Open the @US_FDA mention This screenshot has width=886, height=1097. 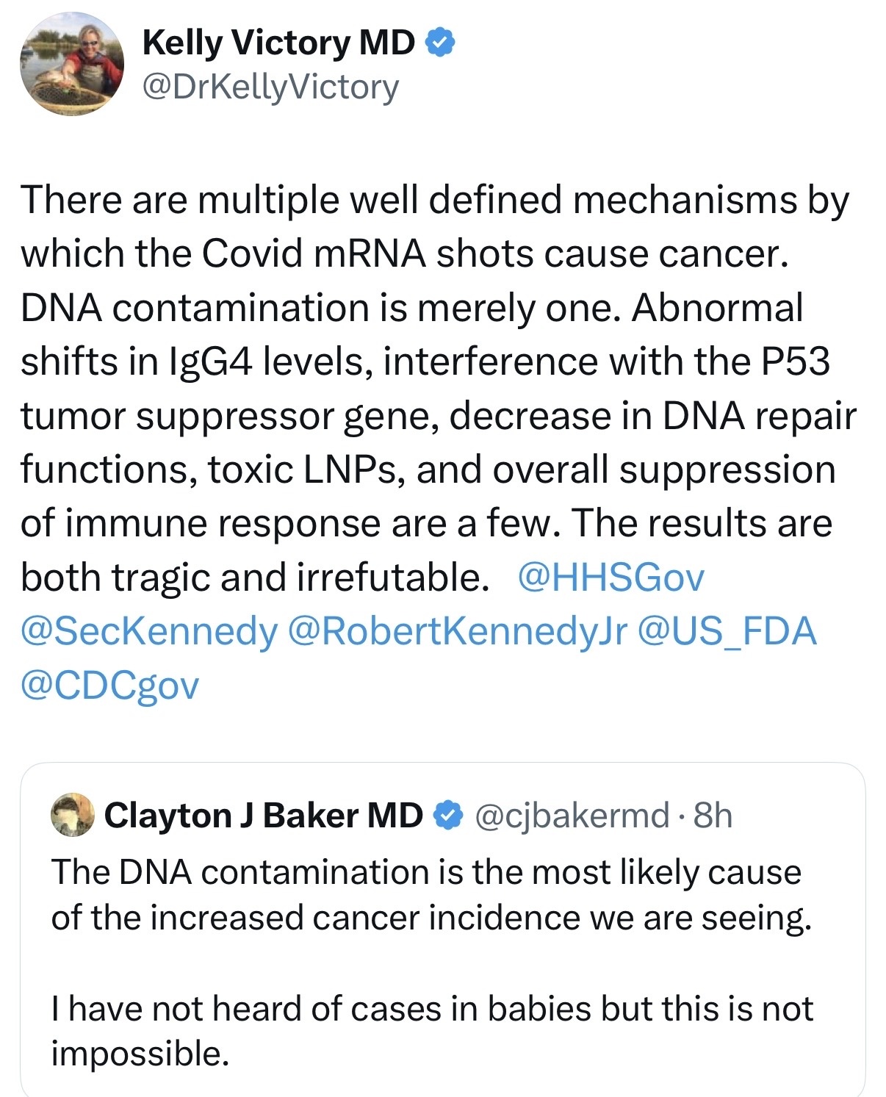click(x=727, y=631)
